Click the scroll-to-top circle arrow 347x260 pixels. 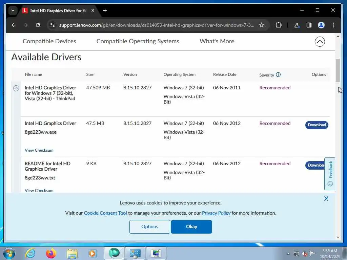[320, 42]
